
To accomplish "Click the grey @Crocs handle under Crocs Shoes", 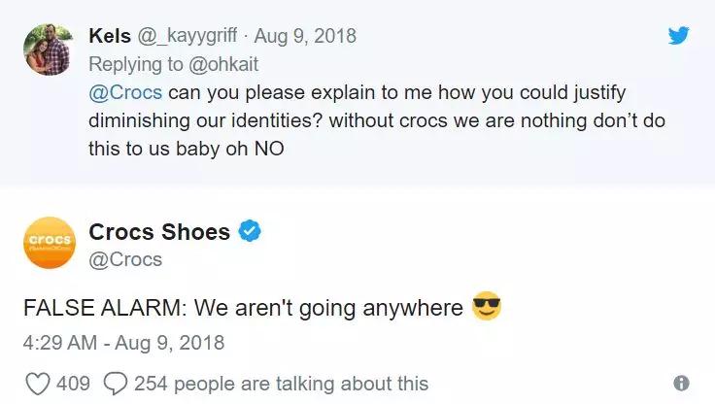I will [125, 259].
